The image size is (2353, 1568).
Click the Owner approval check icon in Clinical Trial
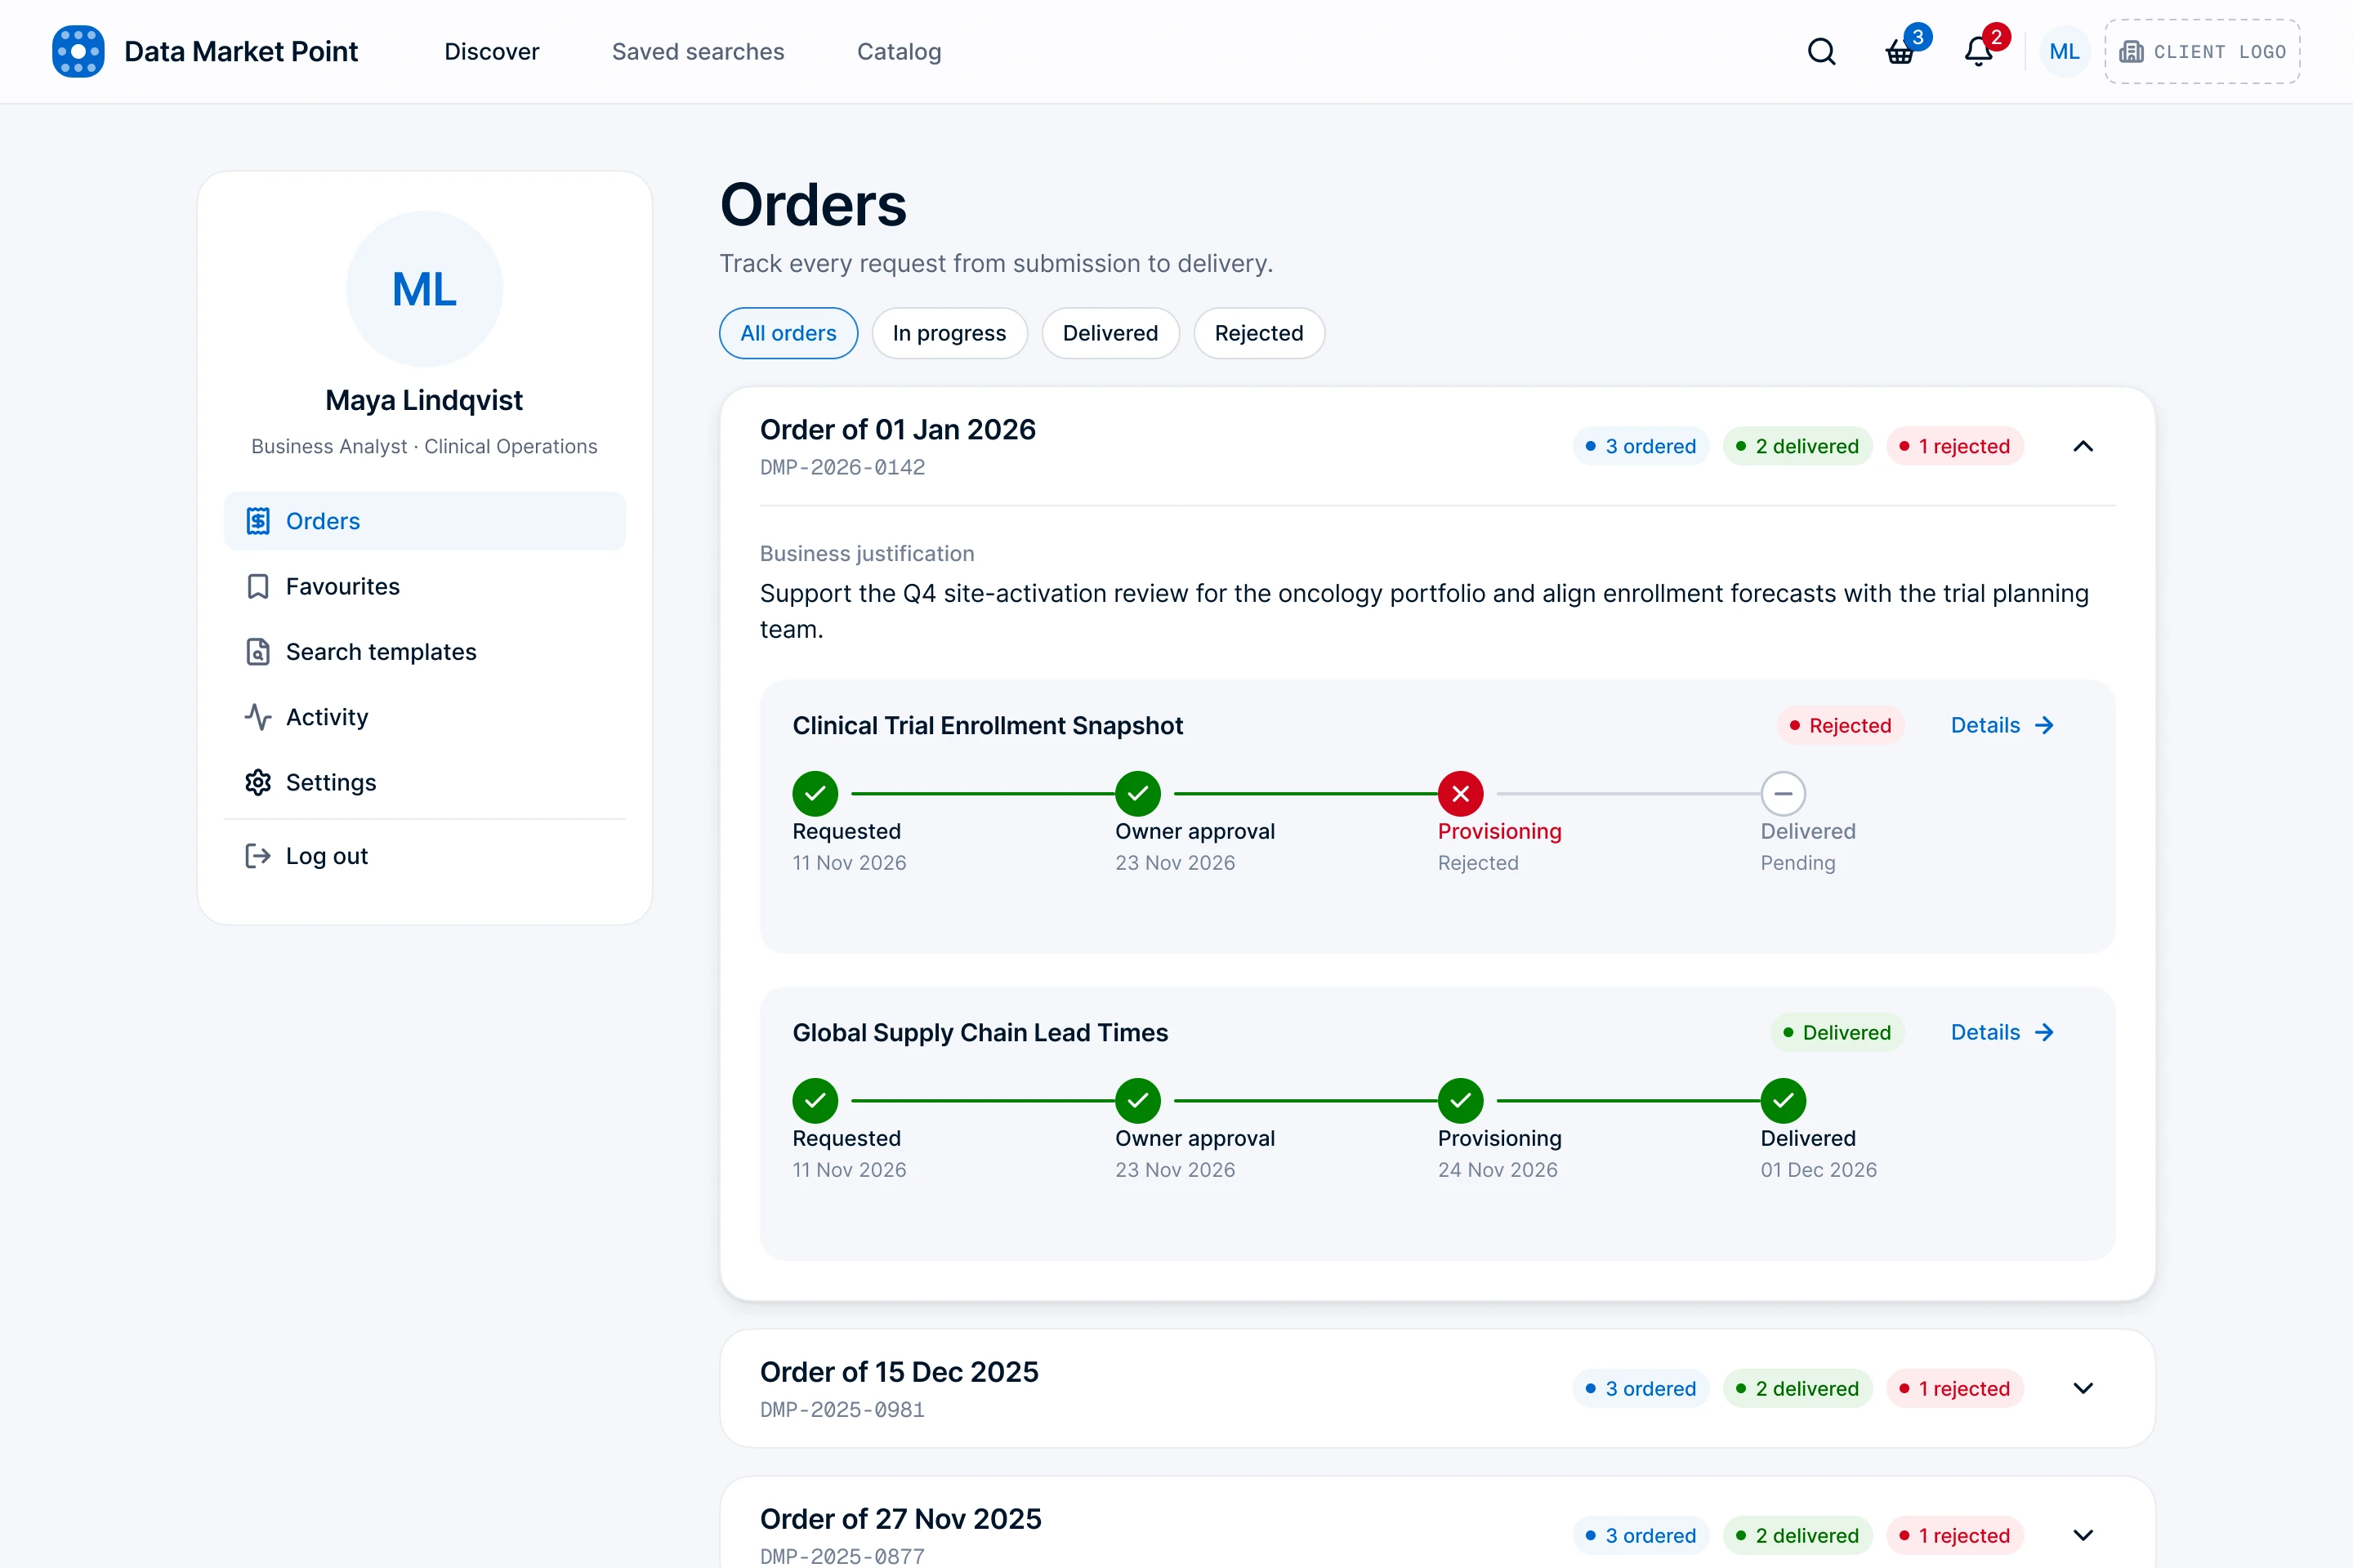coord(1138,794)
